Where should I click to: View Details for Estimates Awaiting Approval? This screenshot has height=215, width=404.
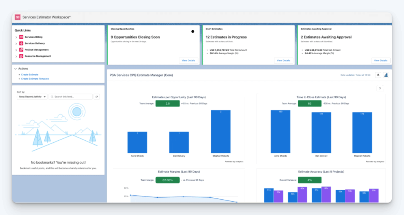tap(380, 61)
